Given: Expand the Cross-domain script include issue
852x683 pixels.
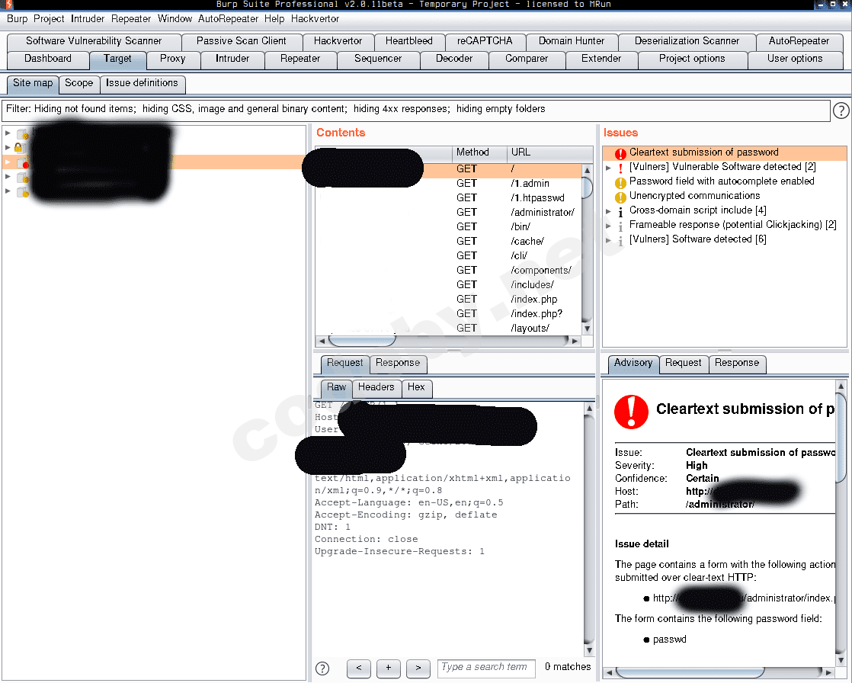Looking at the screenshot, I should [609, 211].
